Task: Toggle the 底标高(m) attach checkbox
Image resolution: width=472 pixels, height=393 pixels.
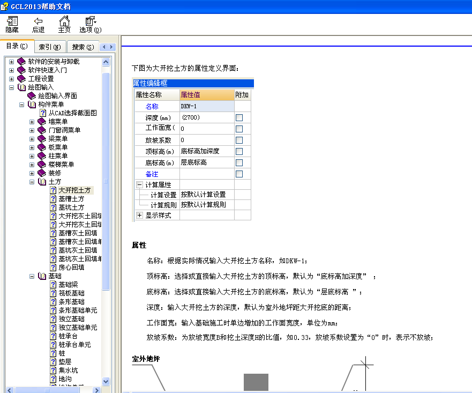Action: pos(239,163)
